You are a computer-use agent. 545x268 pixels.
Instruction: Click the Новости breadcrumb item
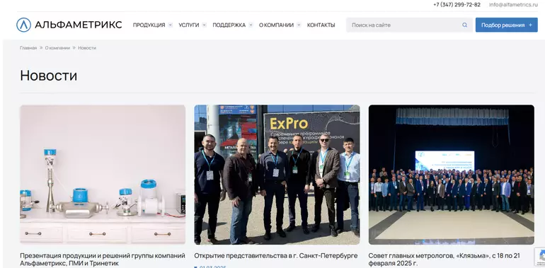pos(87,48)
